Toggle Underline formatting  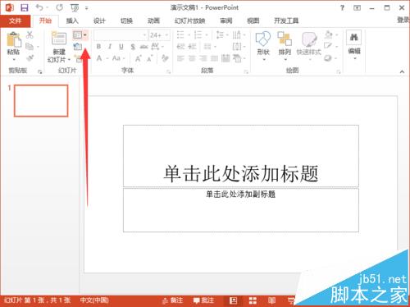[x=121, y=47]
